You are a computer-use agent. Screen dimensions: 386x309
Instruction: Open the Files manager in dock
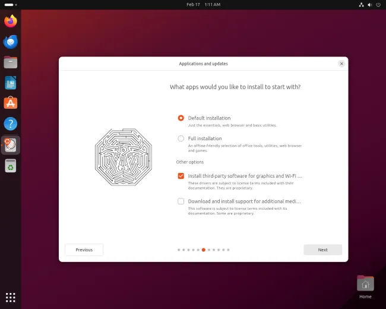tap(10, 62)
